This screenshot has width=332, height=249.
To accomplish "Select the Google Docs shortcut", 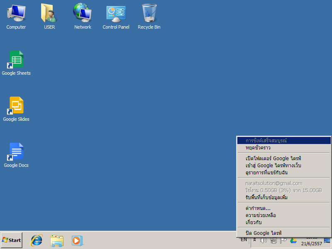I will coord(16,155).
